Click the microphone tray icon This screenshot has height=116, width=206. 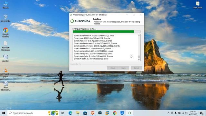(175, 113)
